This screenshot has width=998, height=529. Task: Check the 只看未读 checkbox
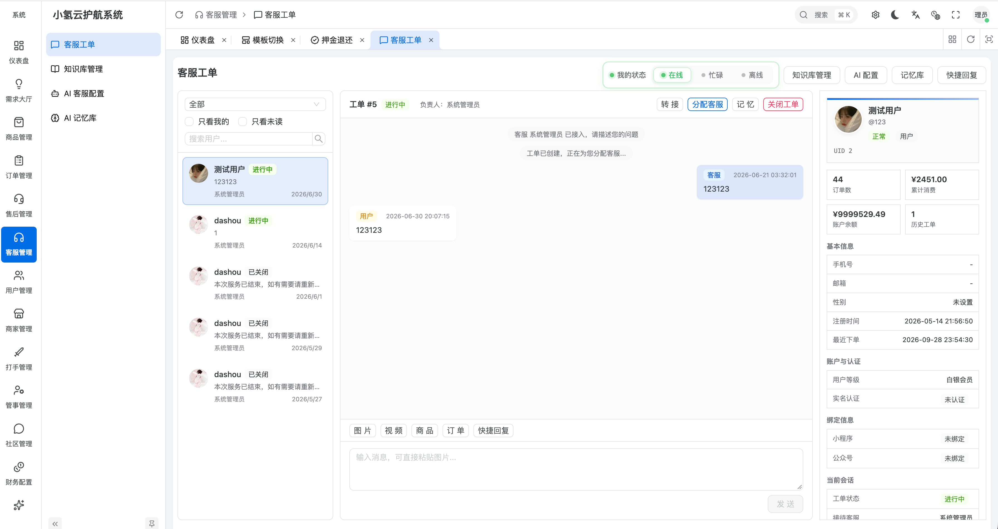[243, 122]
